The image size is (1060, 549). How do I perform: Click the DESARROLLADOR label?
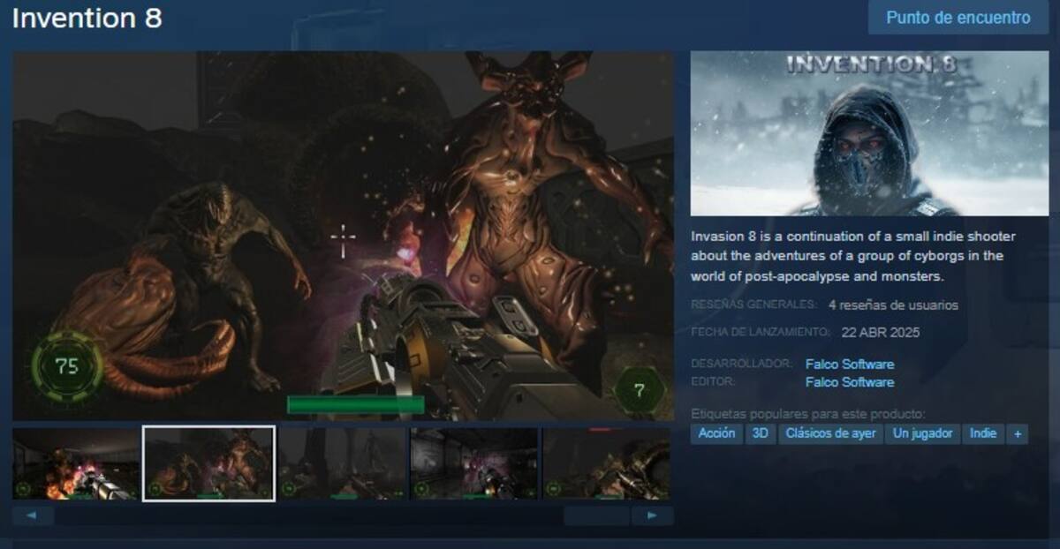pos(741,364)
